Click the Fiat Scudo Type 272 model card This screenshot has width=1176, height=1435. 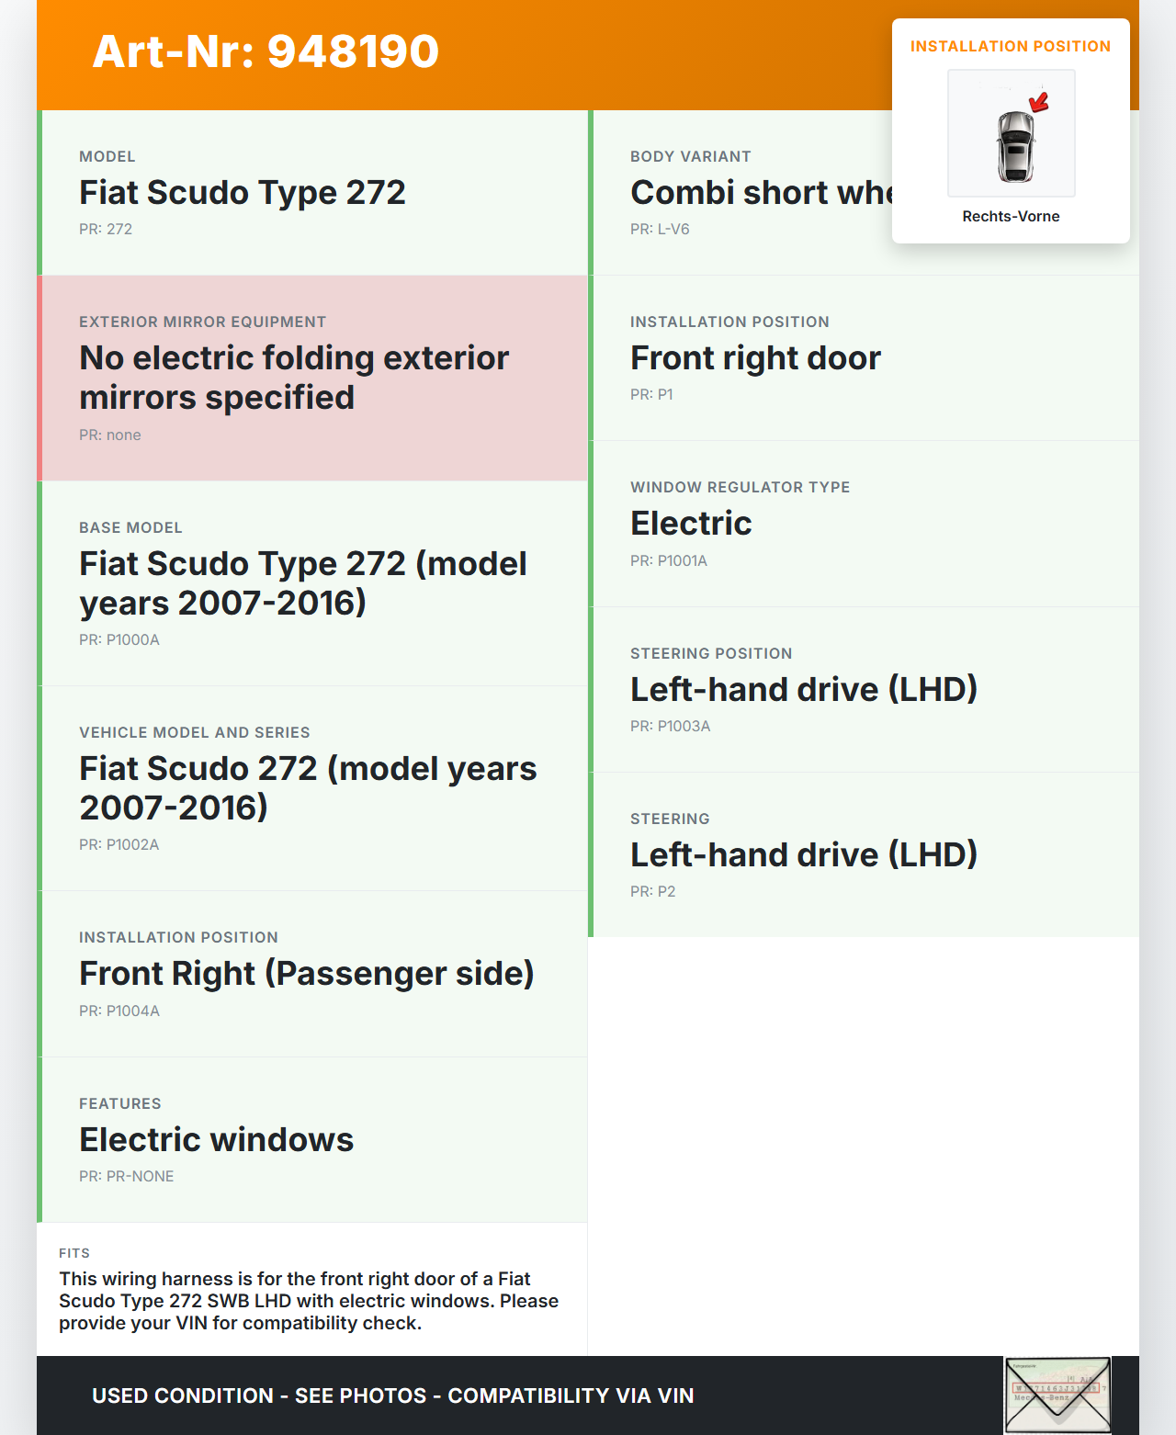pyautogui.click(x=312, y=193)
